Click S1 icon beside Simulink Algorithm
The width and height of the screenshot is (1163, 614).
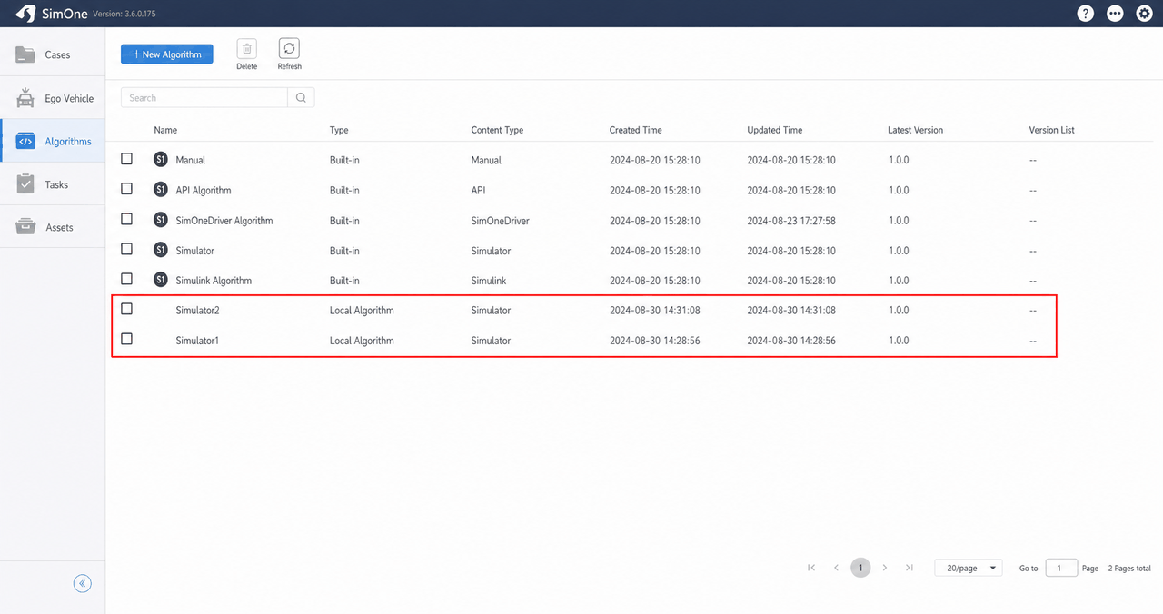(x=161, y=280)
